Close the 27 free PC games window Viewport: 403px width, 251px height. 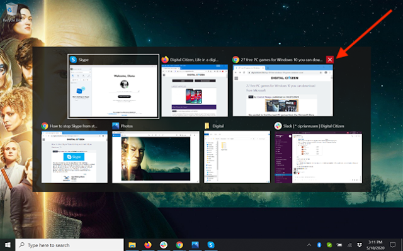pos(330,59)
